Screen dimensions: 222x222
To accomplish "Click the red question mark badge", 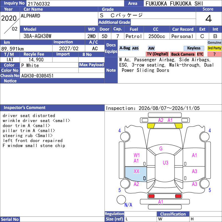I will pyautogui.click(x=214, y=54).
